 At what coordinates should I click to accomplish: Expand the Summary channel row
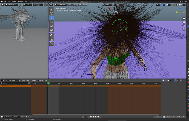coord(1,86)
